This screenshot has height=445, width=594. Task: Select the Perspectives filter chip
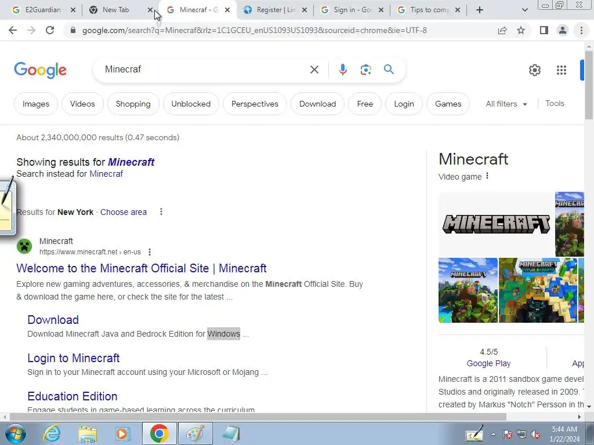click(255, 104)
